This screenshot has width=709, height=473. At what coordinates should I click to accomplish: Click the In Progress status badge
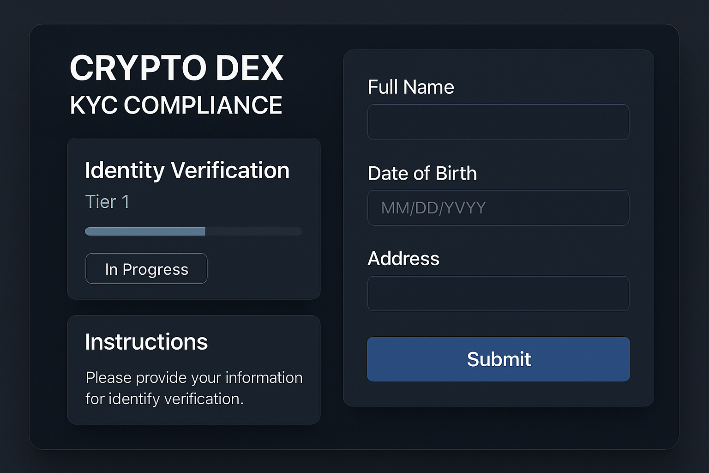(146, 268)
